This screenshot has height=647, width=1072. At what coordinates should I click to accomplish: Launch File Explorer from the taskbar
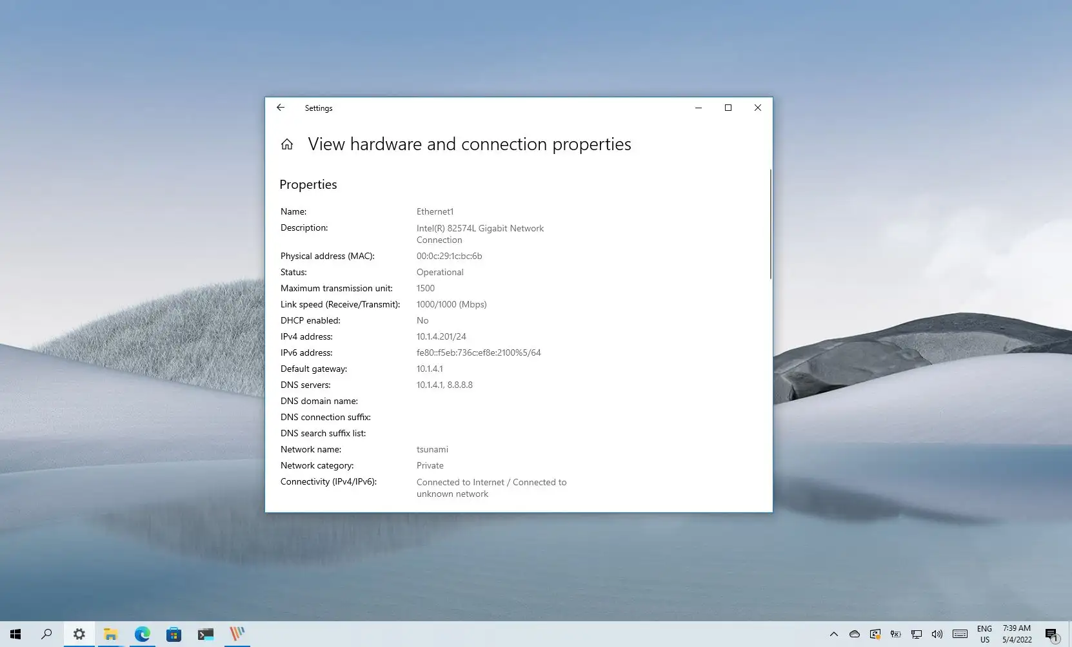click(x=111, y=633)
